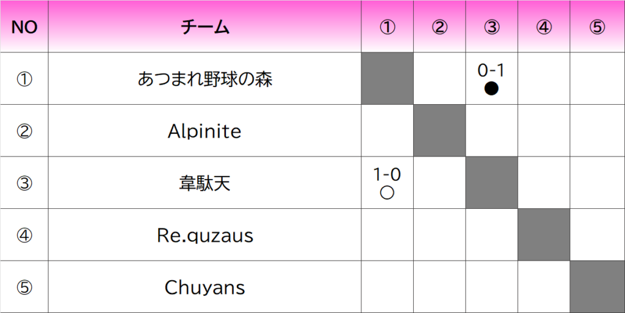Select the 1-0 score text
The width and height of the screenshot is (625, 313).
tap(387, 175)
